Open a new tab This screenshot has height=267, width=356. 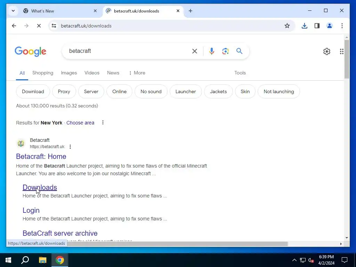pyautogui.click(x=191, y=11)
